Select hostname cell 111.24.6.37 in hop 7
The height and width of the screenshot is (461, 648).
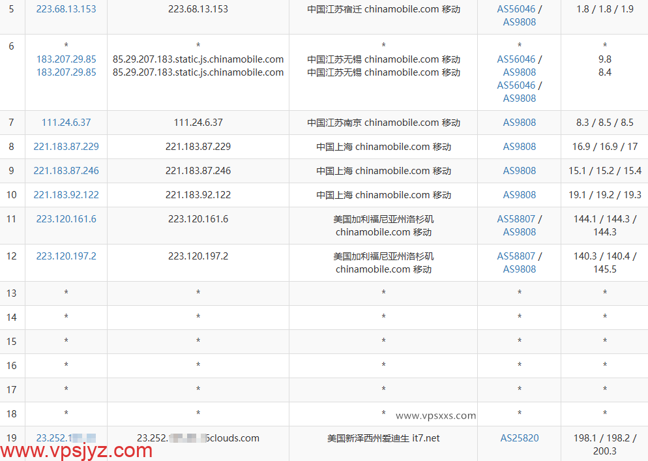click(198, 123)
